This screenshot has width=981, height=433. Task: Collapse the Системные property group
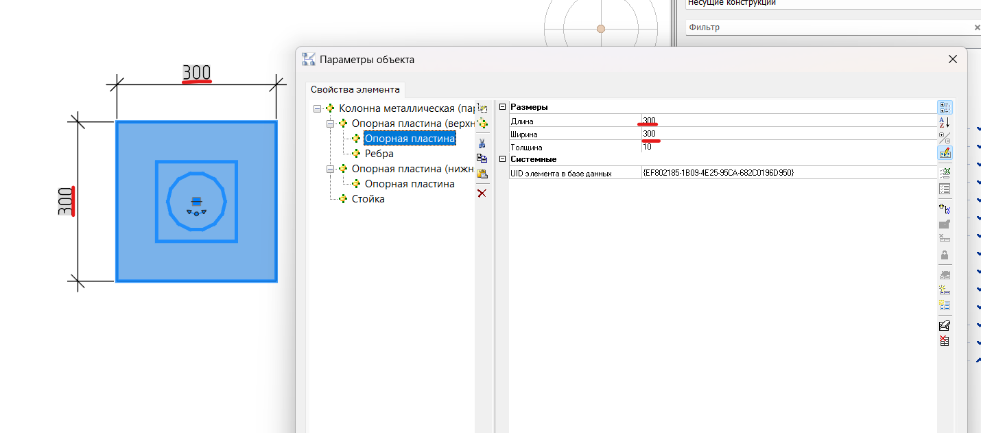click(502, 159)
